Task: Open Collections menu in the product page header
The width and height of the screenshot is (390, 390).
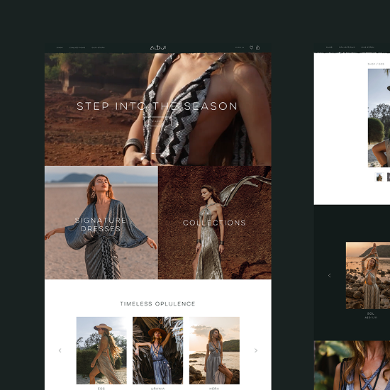Action: (347, 48)
